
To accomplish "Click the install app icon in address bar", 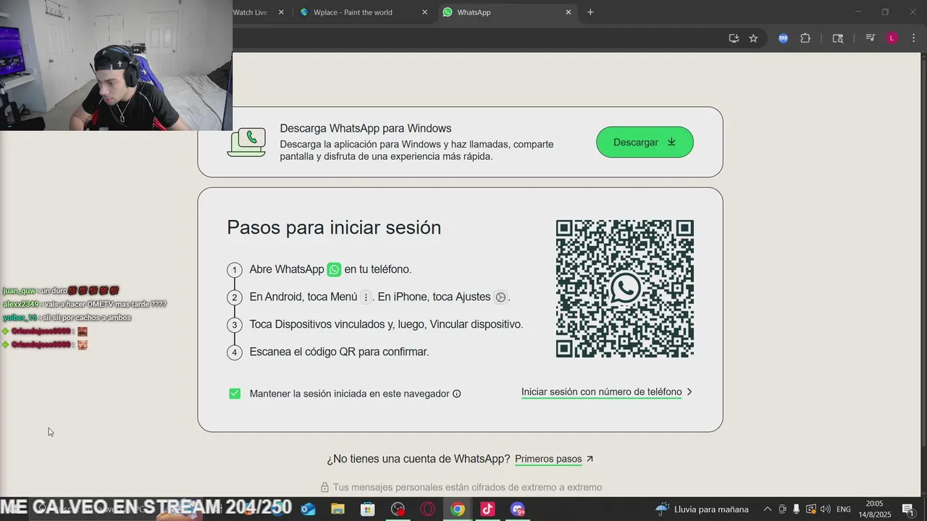I will click(734, 38).
